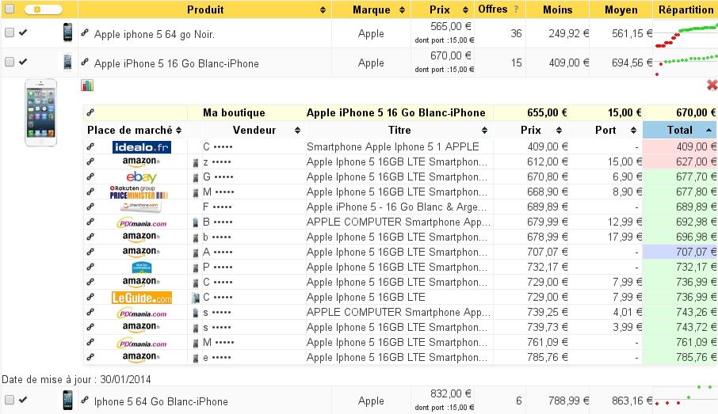This screenshot has height=414, width=718.
Task: Click red 409,00 € total cell
Action: [679, 147]
